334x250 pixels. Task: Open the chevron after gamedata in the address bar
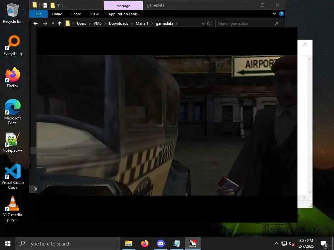(x=177, y=23)
